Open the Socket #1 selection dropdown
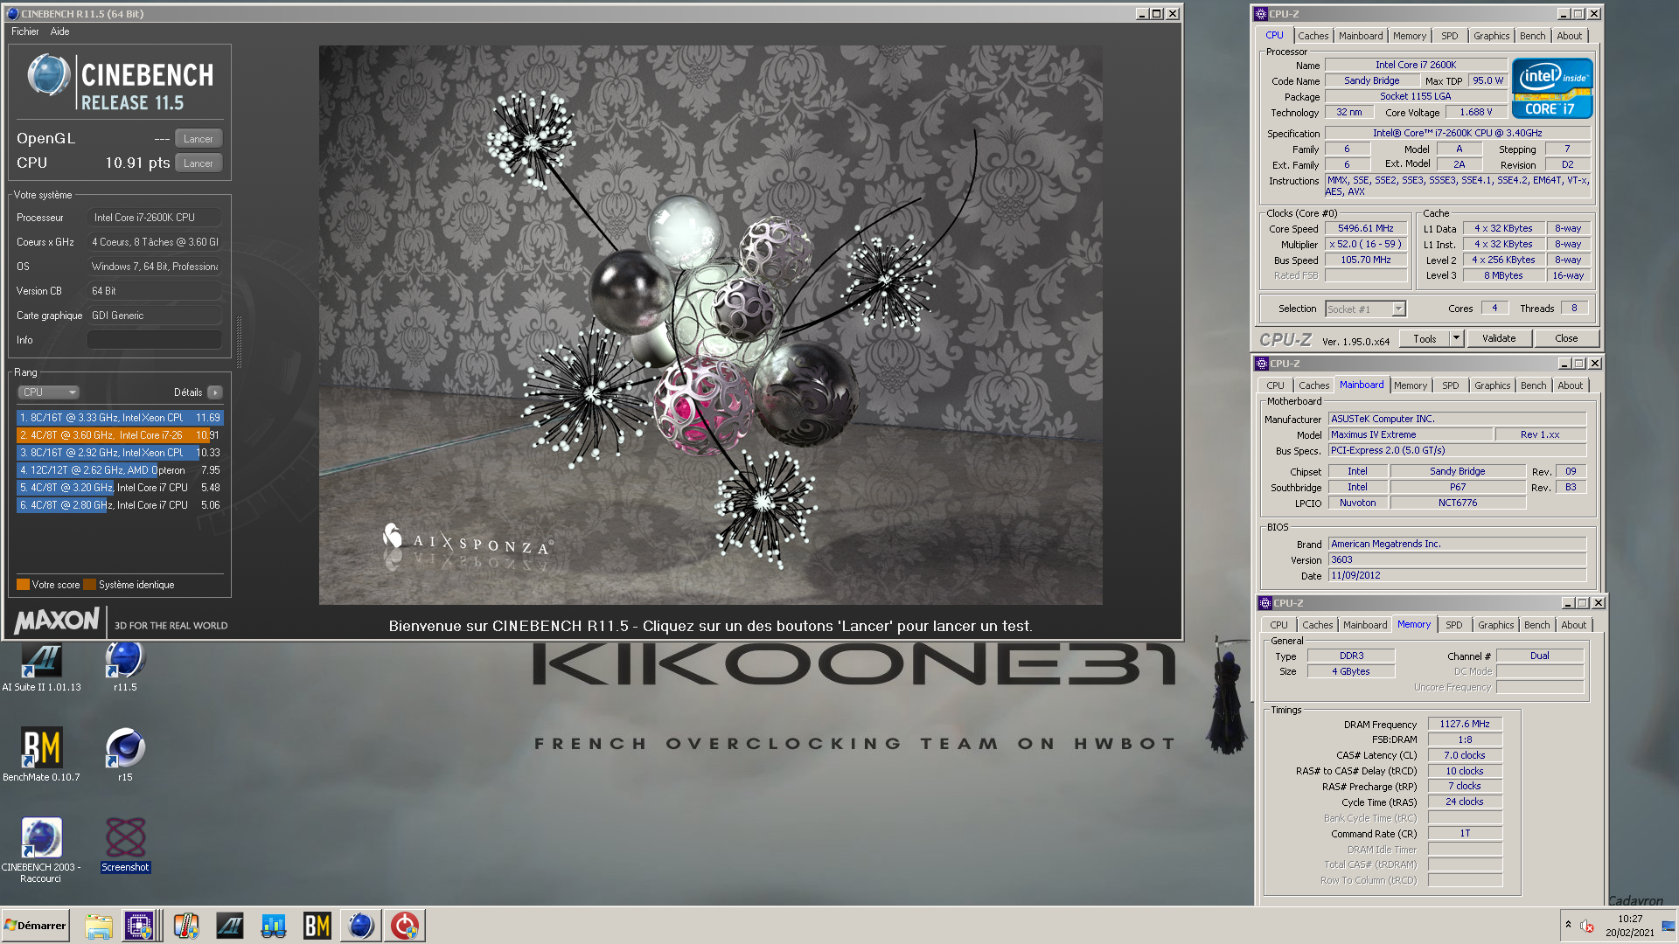The height and width of the screenshot is (944, 1679). (1365, 309)
